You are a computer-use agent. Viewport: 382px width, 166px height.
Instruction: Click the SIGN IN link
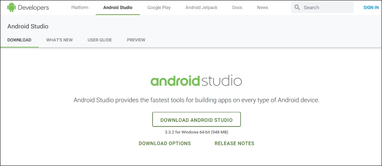[x=371, y=8]
